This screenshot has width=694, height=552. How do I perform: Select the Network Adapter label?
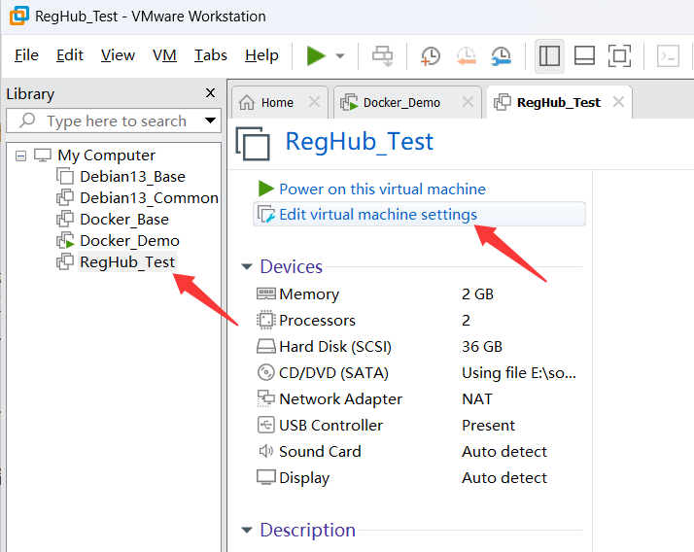point(340,398)
